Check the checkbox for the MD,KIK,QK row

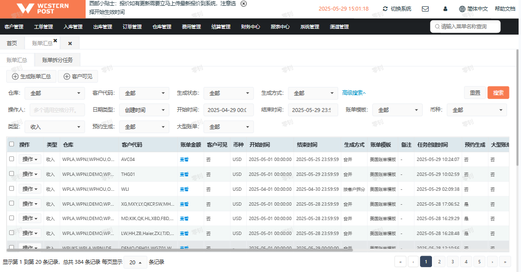pyautogui.click(x=12, y=218)
